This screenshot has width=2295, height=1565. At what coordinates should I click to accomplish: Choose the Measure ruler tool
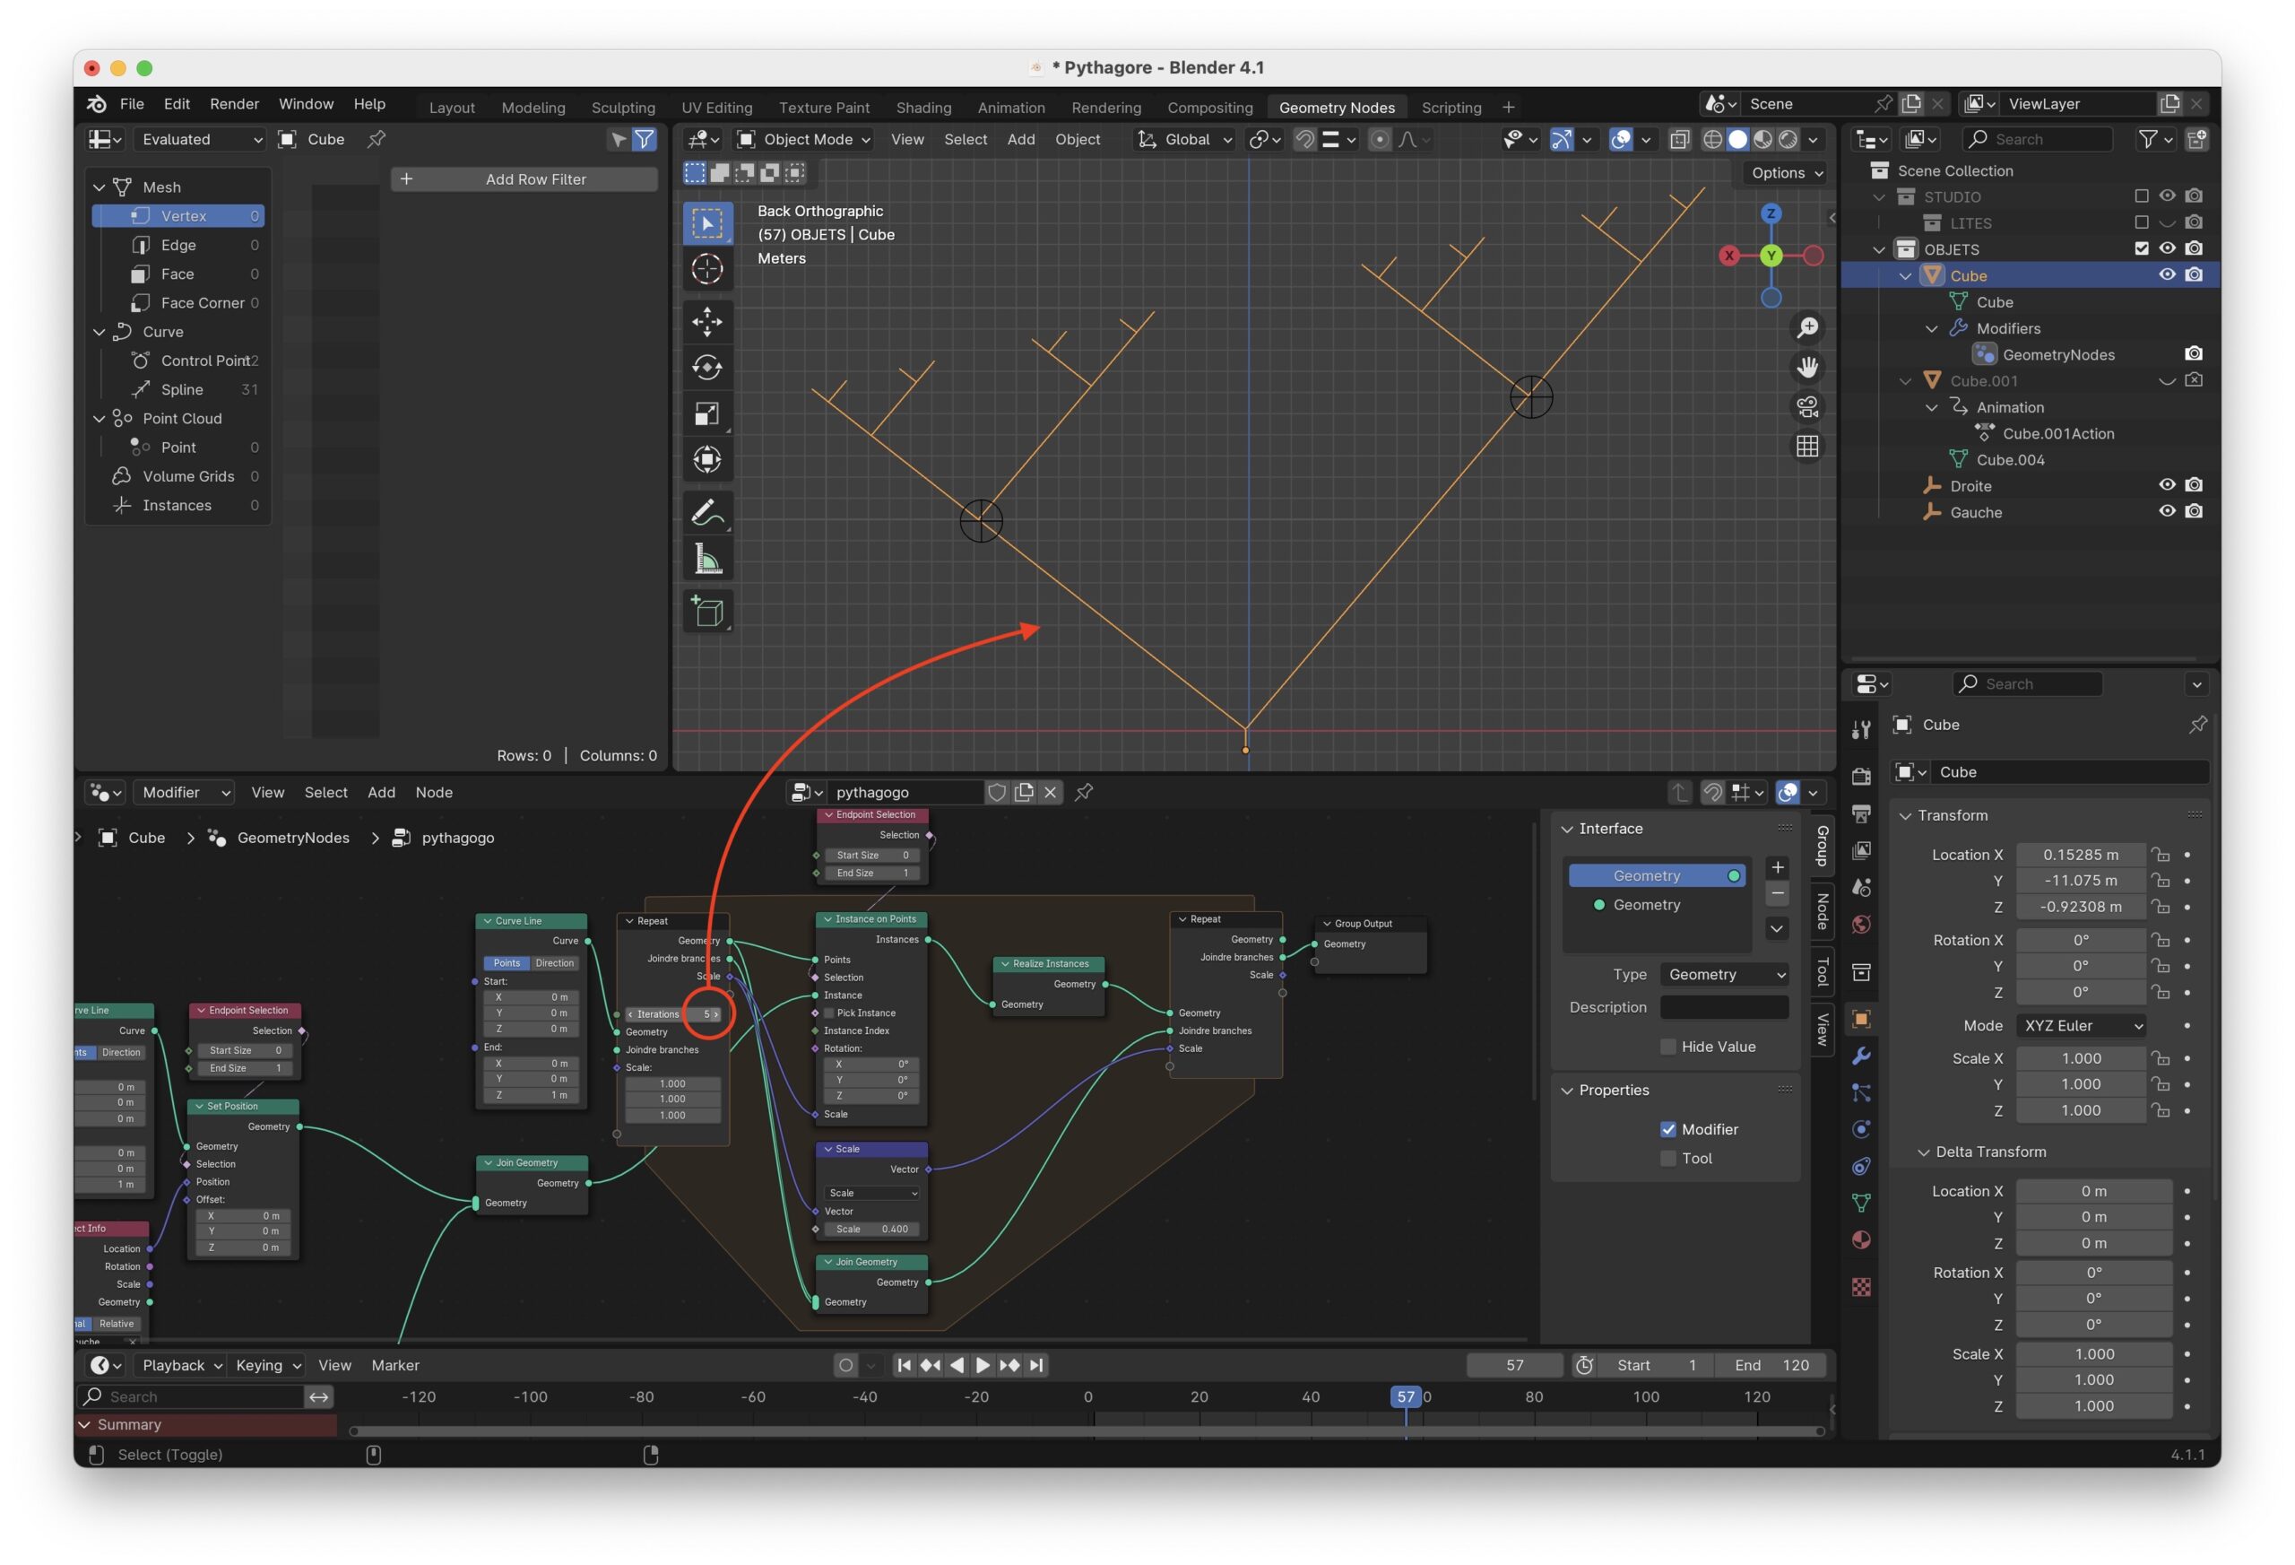click(x=707, y=558)
